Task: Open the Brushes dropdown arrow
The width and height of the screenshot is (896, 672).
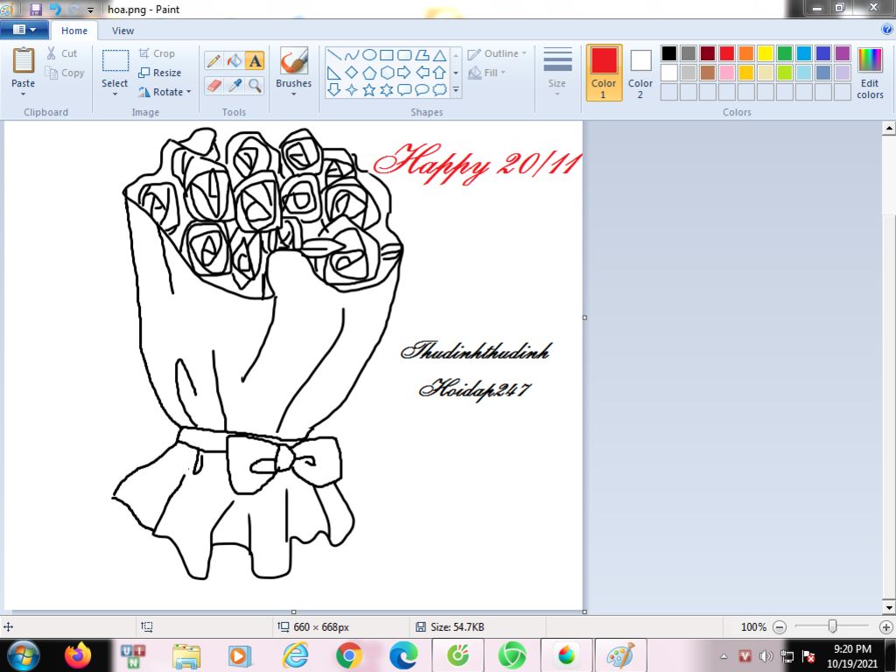Action: click(x=294, y=94)
